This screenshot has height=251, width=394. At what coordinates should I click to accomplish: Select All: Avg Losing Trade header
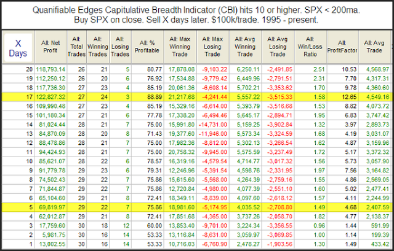(278, 47)
